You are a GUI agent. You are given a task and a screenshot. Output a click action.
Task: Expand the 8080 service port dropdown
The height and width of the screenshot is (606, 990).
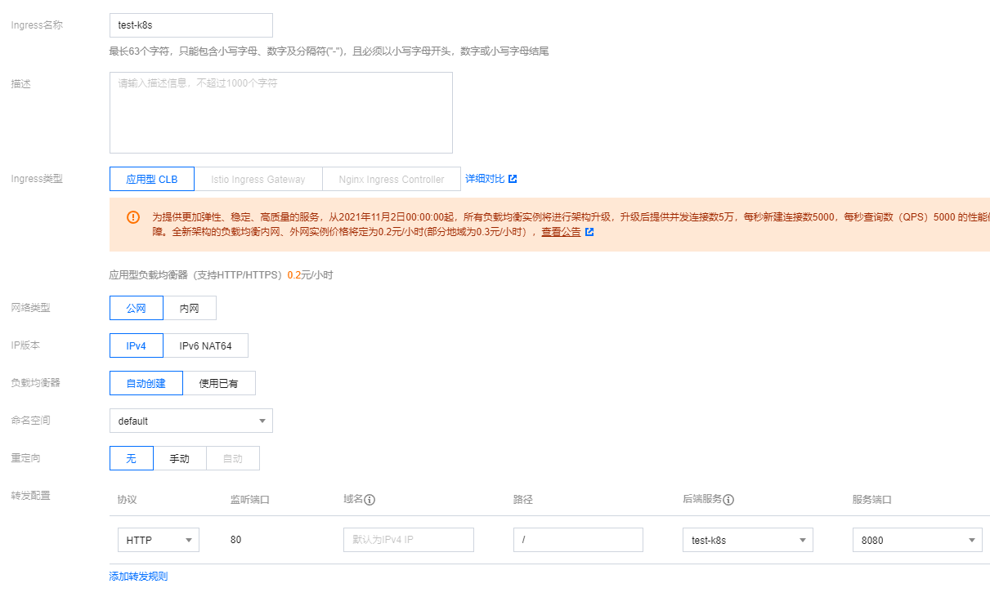[x=916, y=540]
